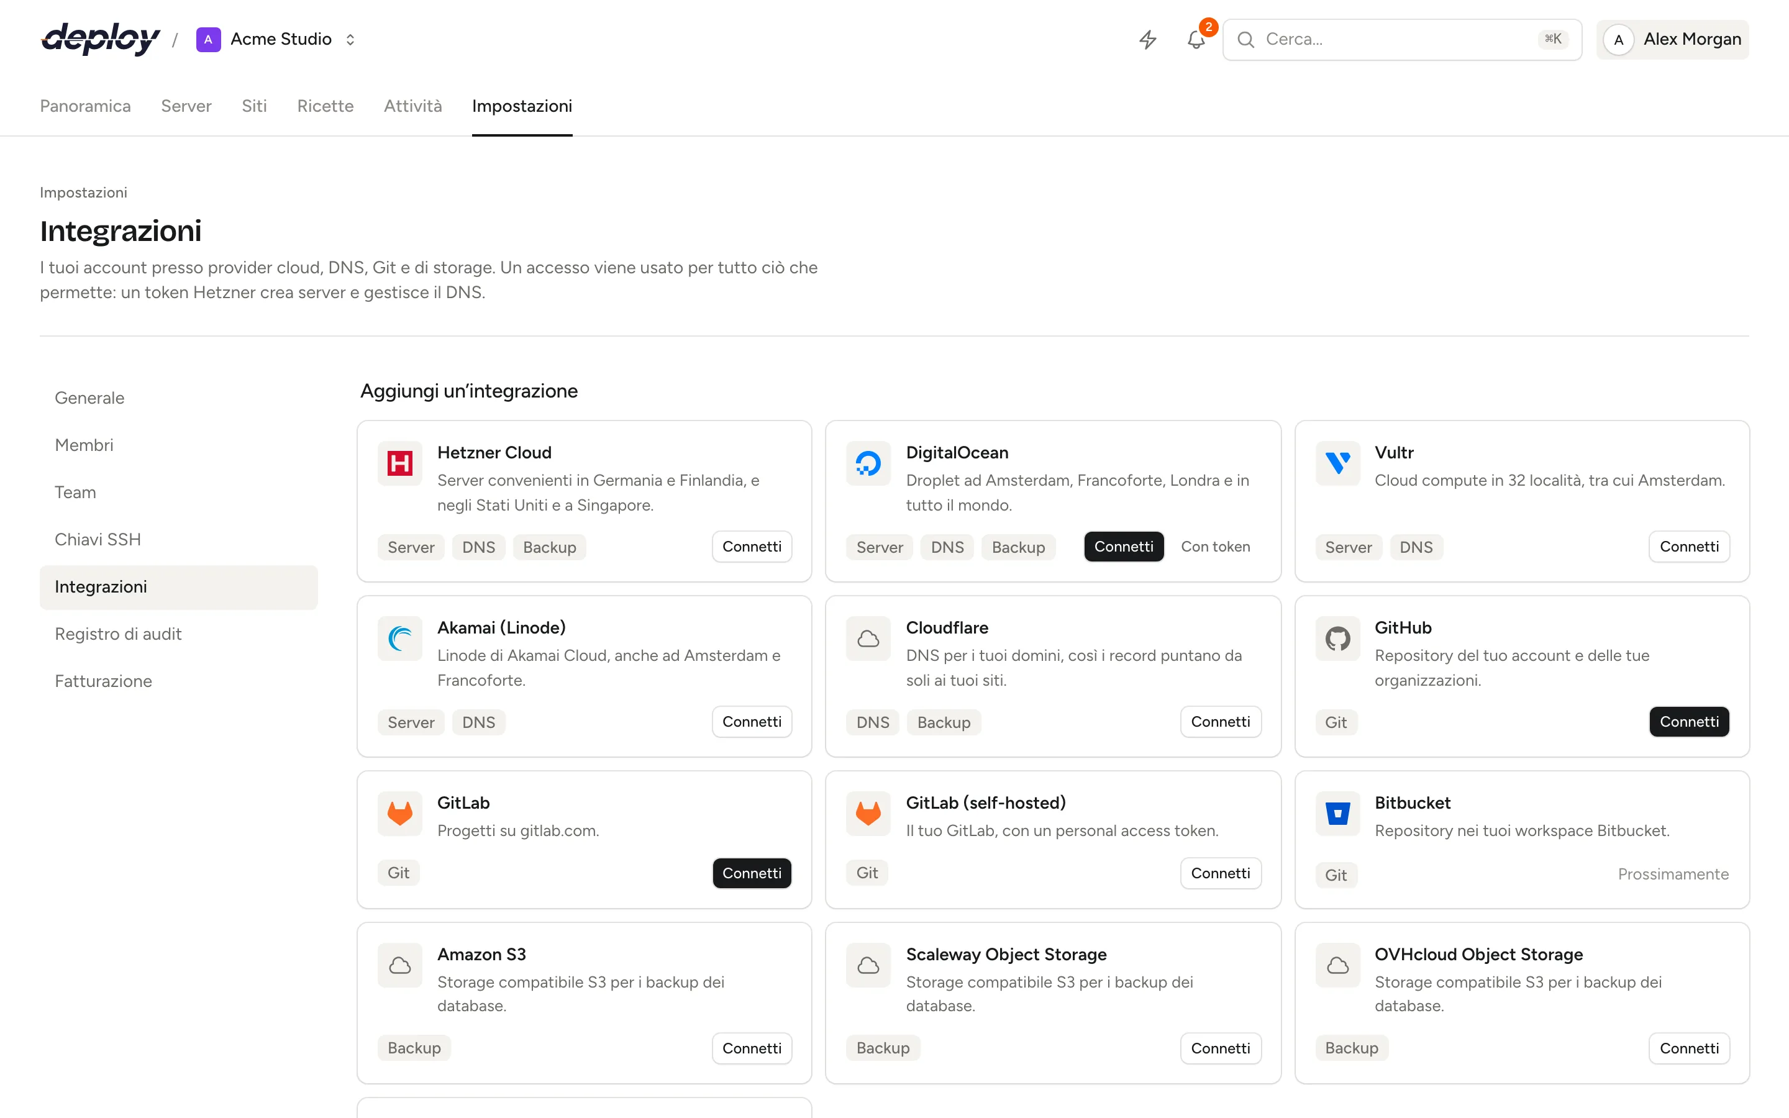Click the Cloudflare cloud icon

[x=868, y=639]
